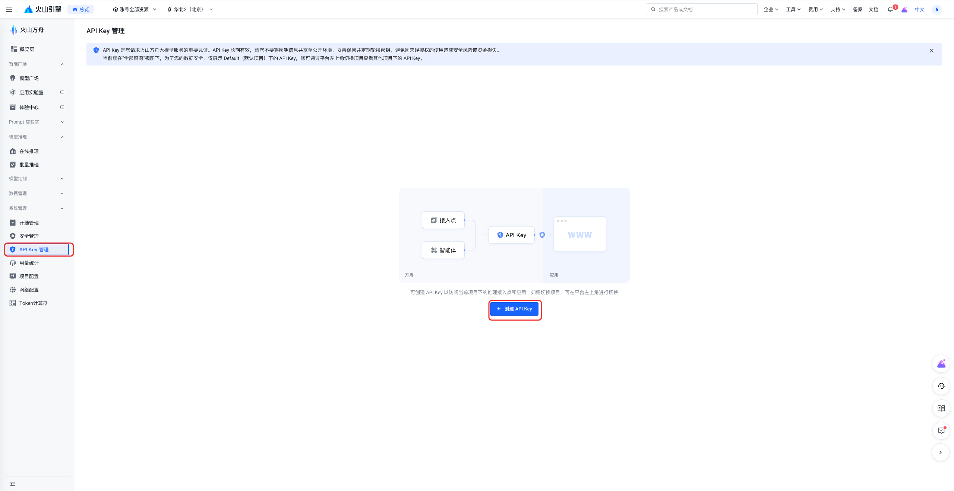Collapse the sidebar with bottom-left icon
The width and height of the screenshot is (954, 491).
point(13,484)
